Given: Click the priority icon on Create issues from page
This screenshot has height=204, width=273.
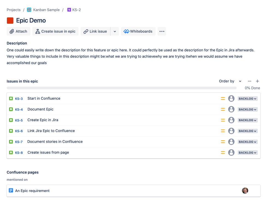Looking at the screenshot, I should 223,152.
